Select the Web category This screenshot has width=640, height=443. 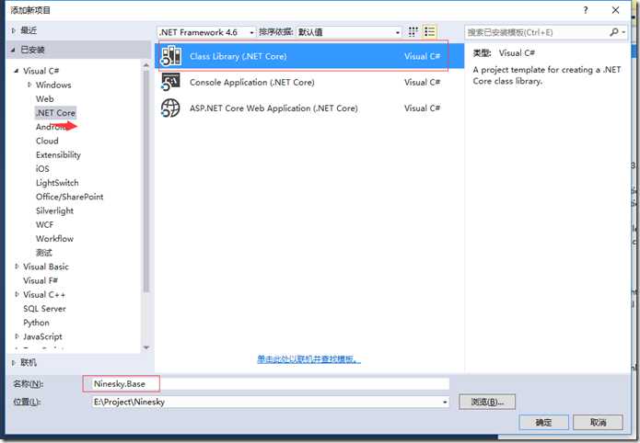(45, 98)
